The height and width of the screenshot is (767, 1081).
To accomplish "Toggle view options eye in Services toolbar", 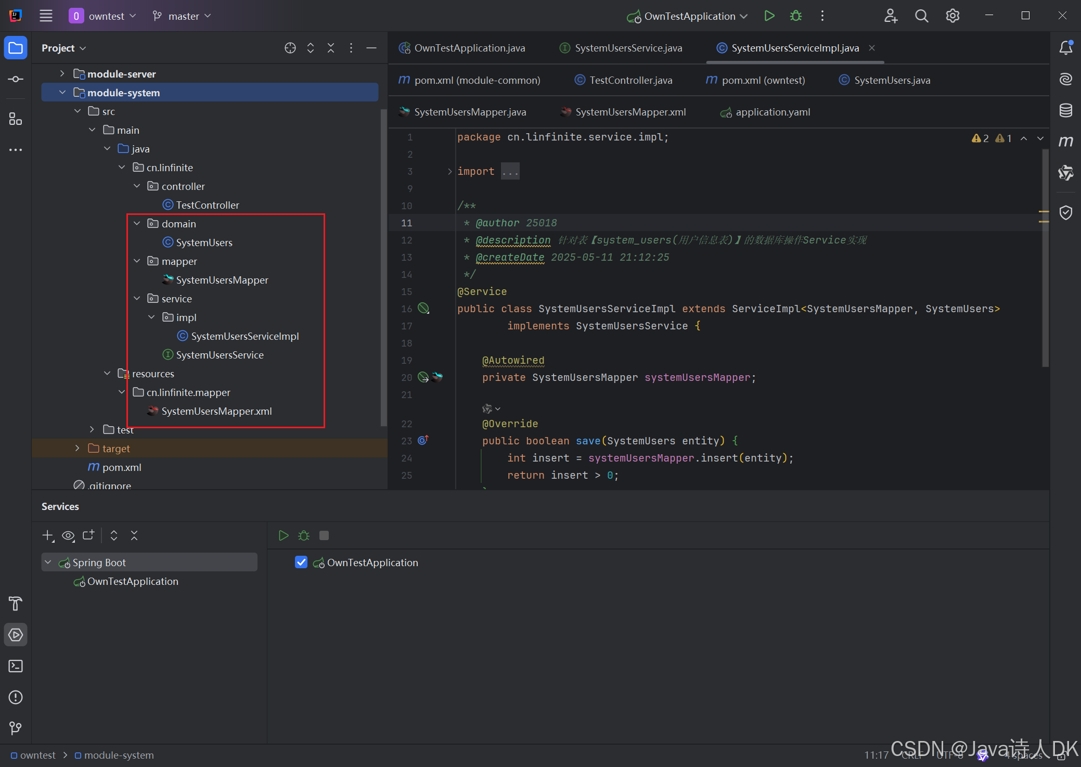I will [x=68, y=535].
